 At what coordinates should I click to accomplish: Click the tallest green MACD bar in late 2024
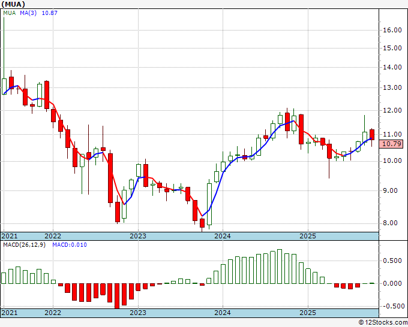(280, 267)
